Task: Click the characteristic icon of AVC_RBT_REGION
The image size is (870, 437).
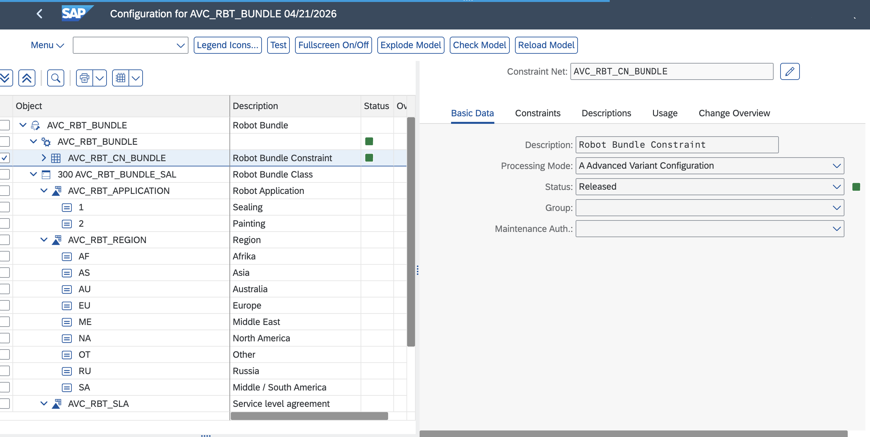Action: pos(56,240)
